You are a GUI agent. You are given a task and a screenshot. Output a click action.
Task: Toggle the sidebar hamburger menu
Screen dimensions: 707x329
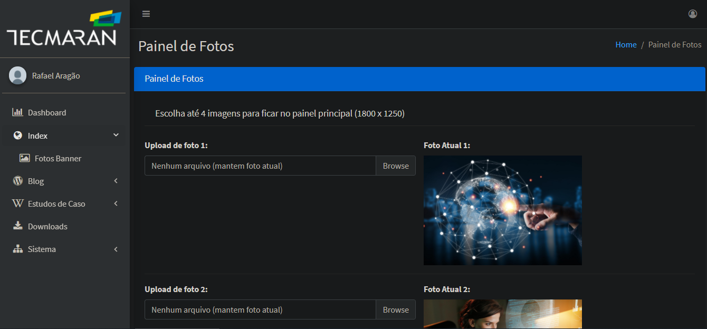pos(146,14)
